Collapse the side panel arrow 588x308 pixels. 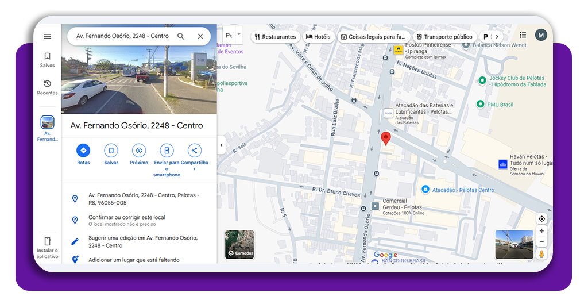[221, 145]
